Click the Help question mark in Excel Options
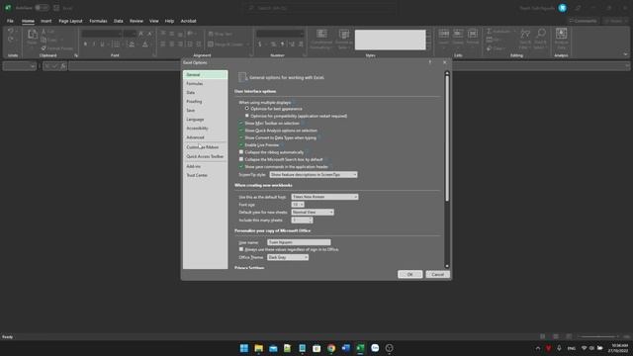Viewport: 633px width, 356px height. (x=430, y=62)
